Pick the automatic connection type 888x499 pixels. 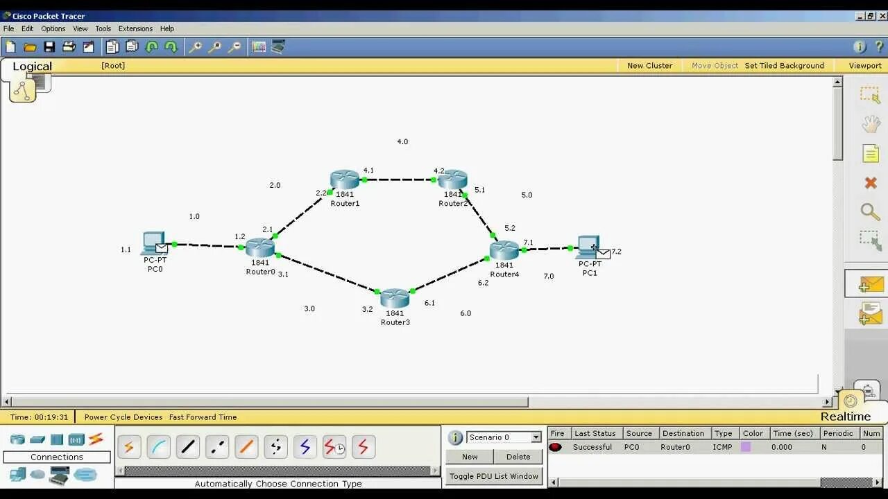[128, 447]
